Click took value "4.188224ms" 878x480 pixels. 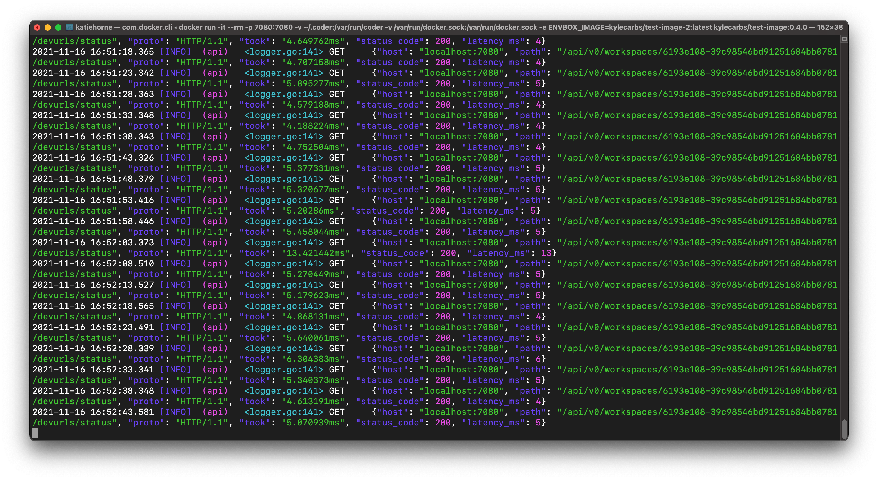pyautogui.click(x=313, y=126)
